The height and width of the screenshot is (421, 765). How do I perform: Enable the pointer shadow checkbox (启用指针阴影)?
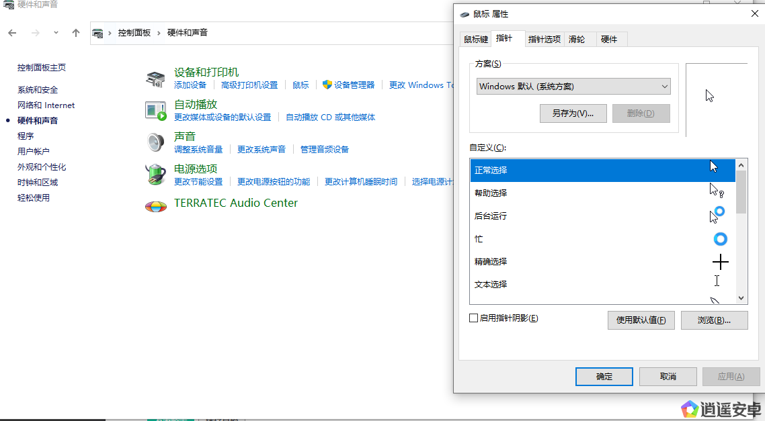pos(474,318)
